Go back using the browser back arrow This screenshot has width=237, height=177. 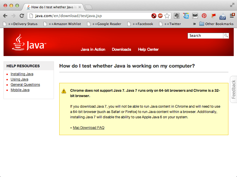pyautogui.click(x=5, y=16)
